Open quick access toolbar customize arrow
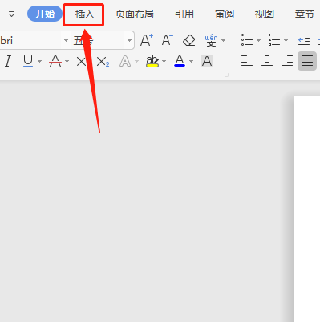The image size is (320, 322). 11,14
